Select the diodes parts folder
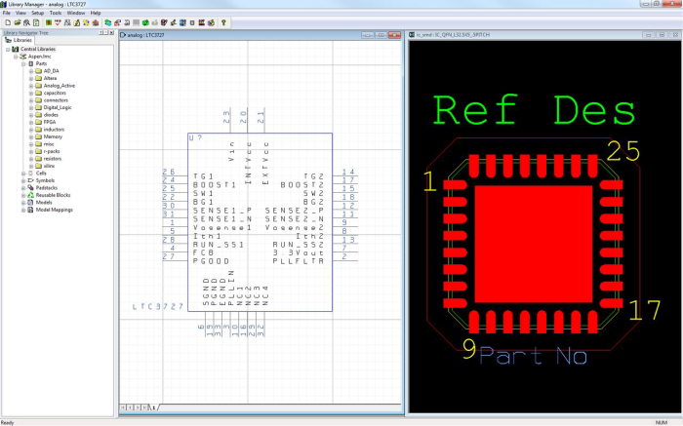This screenshot has height=426, width=683. (x=51, y=115)
